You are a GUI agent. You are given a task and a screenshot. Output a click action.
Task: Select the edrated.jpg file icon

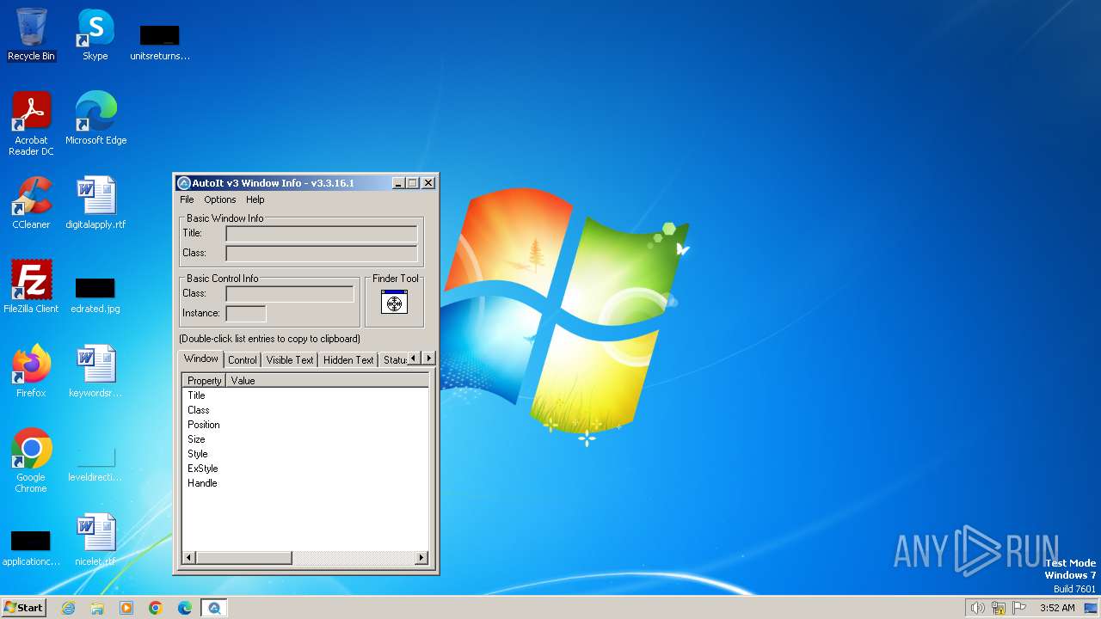click(x=95, y=295)
